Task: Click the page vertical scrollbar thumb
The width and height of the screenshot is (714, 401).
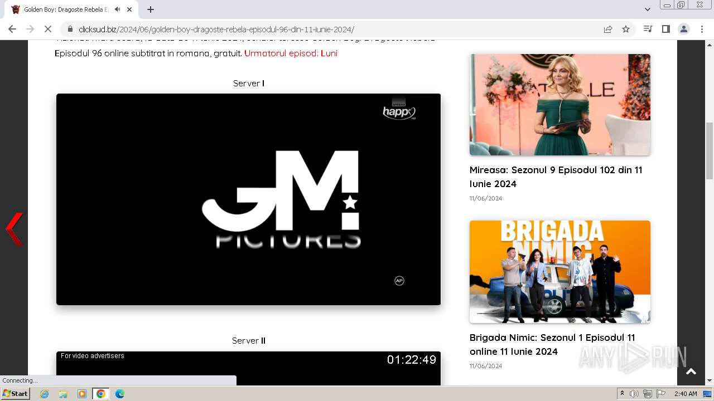Action: [x=710, y=150]
